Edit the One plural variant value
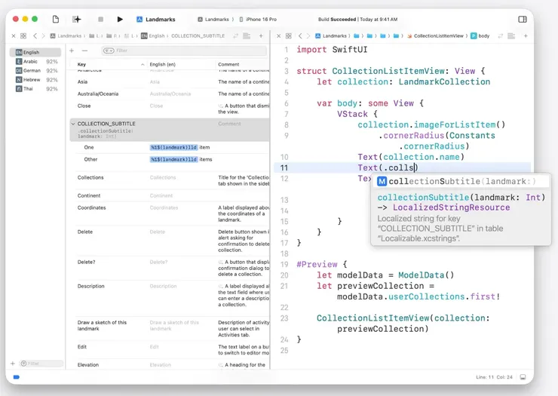Image resolution: width=558 pixels, height=396 pixels. pos(179,147)
